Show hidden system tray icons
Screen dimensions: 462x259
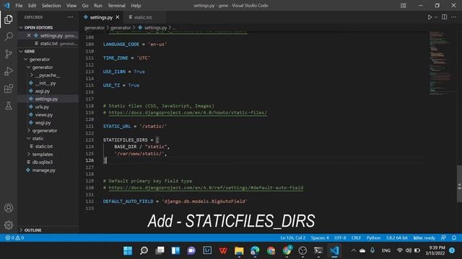pyautogui.click(x=353, y=250)
